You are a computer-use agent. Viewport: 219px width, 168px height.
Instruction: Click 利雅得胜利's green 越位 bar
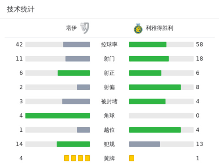pyautogui.click(x=155, y=130)
